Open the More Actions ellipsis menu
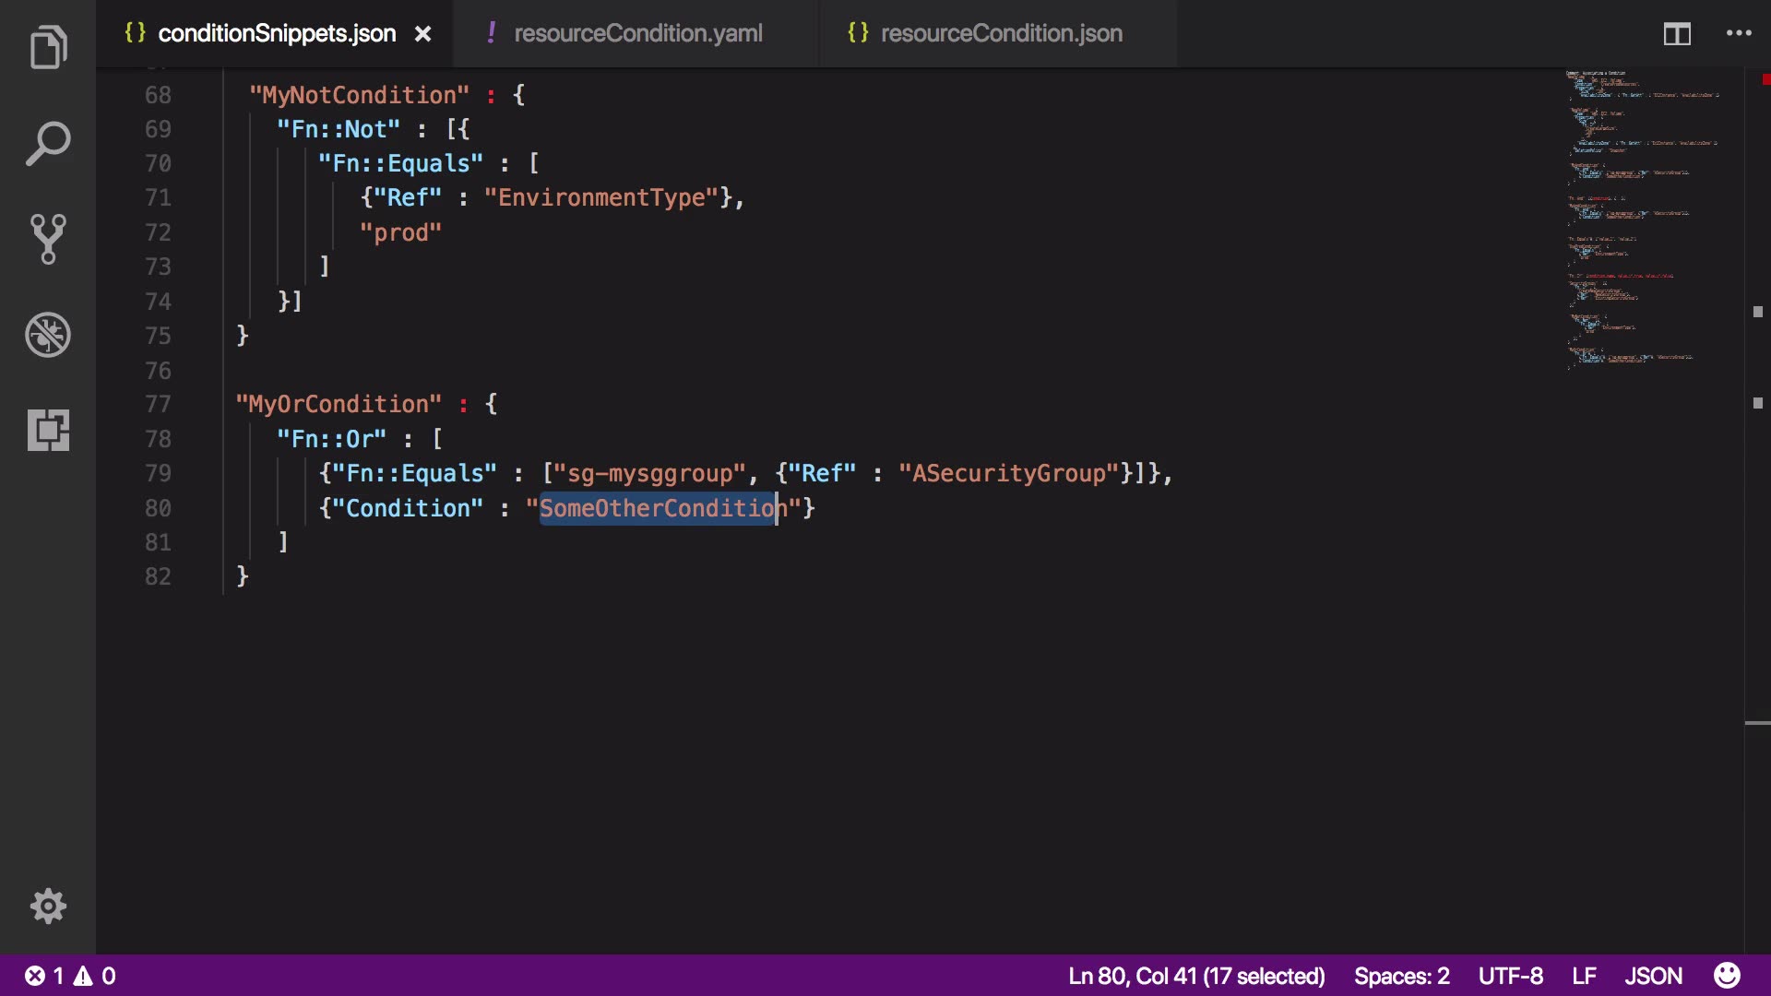This screenshot has width=1771, height=996. click(x=1739, y=34)
